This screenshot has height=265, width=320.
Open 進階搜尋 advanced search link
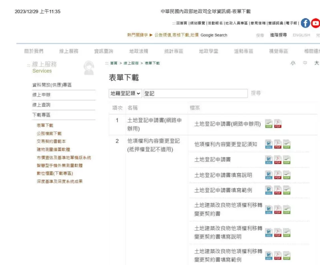[x=279, y=35]
